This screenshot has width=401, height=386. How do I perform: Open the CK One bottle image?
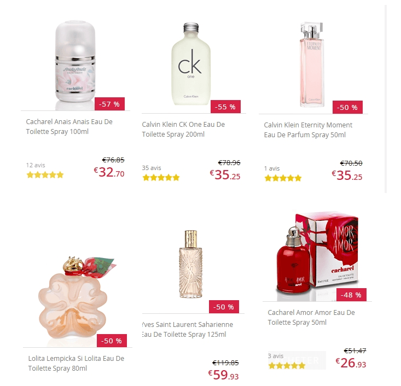(191, 64)
